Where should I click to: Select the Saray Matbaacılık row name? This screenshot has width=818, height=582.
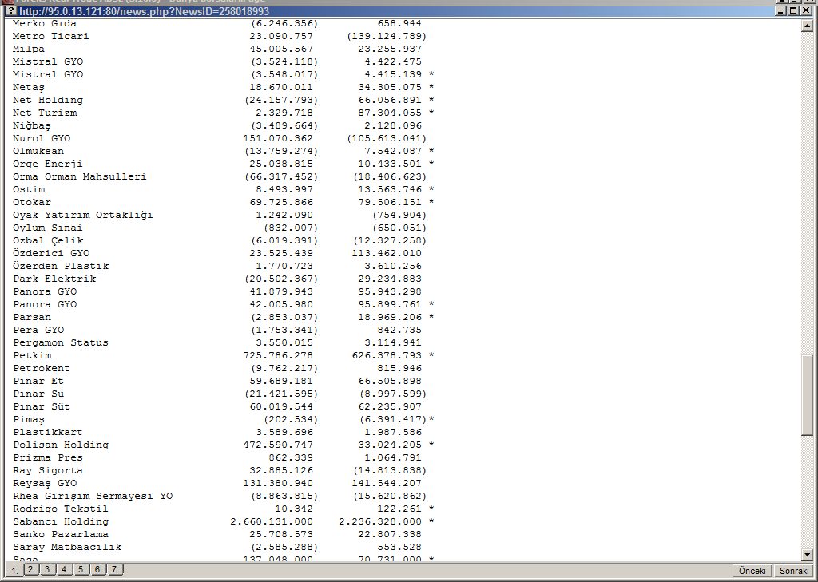(x=67, y=547)
